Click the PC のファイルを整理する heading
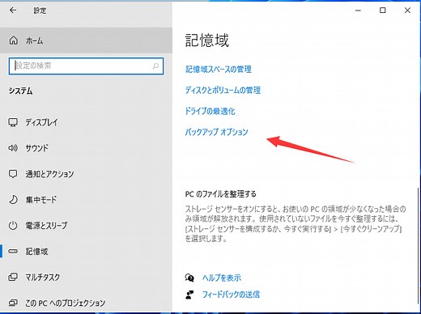The height and width of the screenshot is (314, 421). 221,194
